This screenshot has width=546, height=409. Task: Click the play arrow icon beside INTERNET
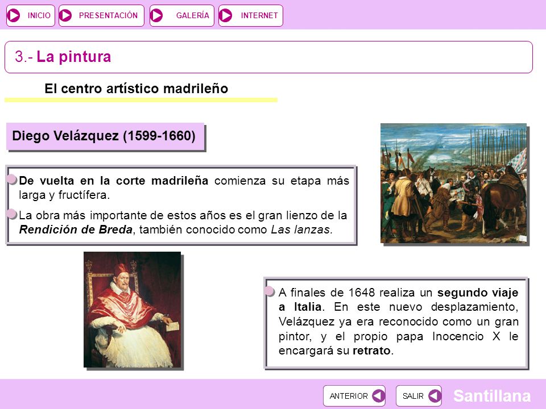(226, 16)
